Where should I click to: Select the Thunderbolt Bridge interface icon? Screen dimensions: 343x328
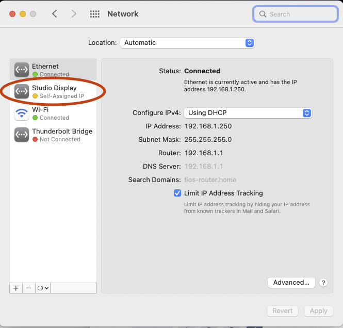(x=22, y=135)
